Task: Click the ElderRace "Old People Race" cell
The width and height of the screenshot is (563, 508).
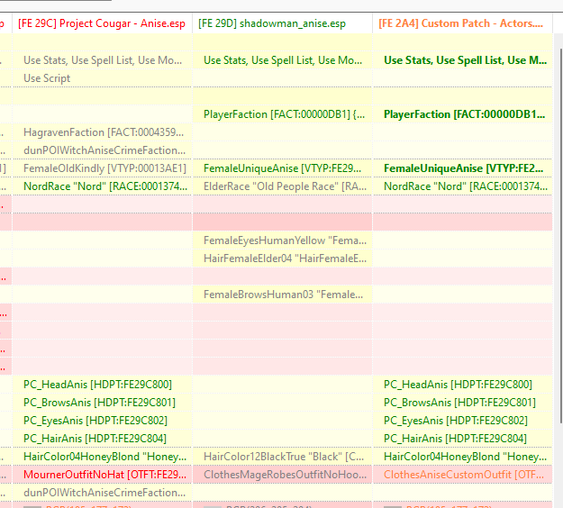Action: tap(282, 186)
